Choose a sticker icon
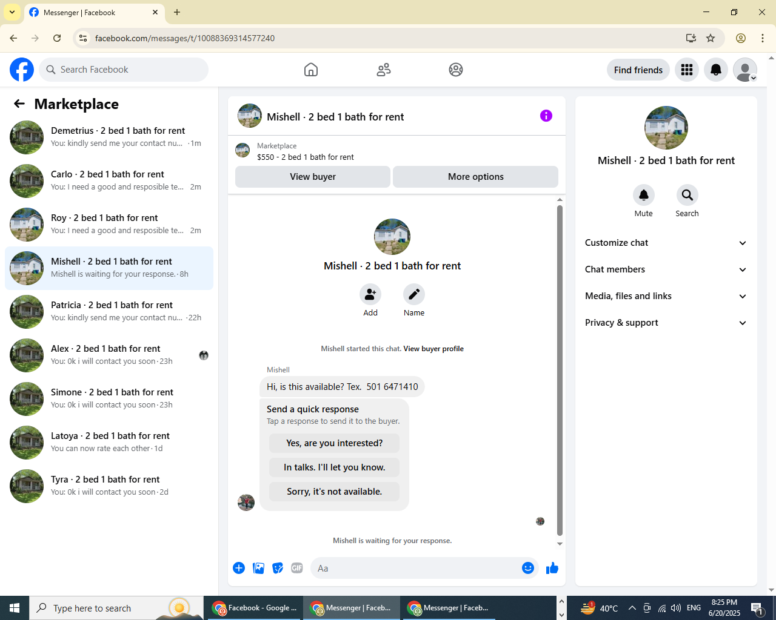This screenshot has width=776, height=620. coord(278,568)
